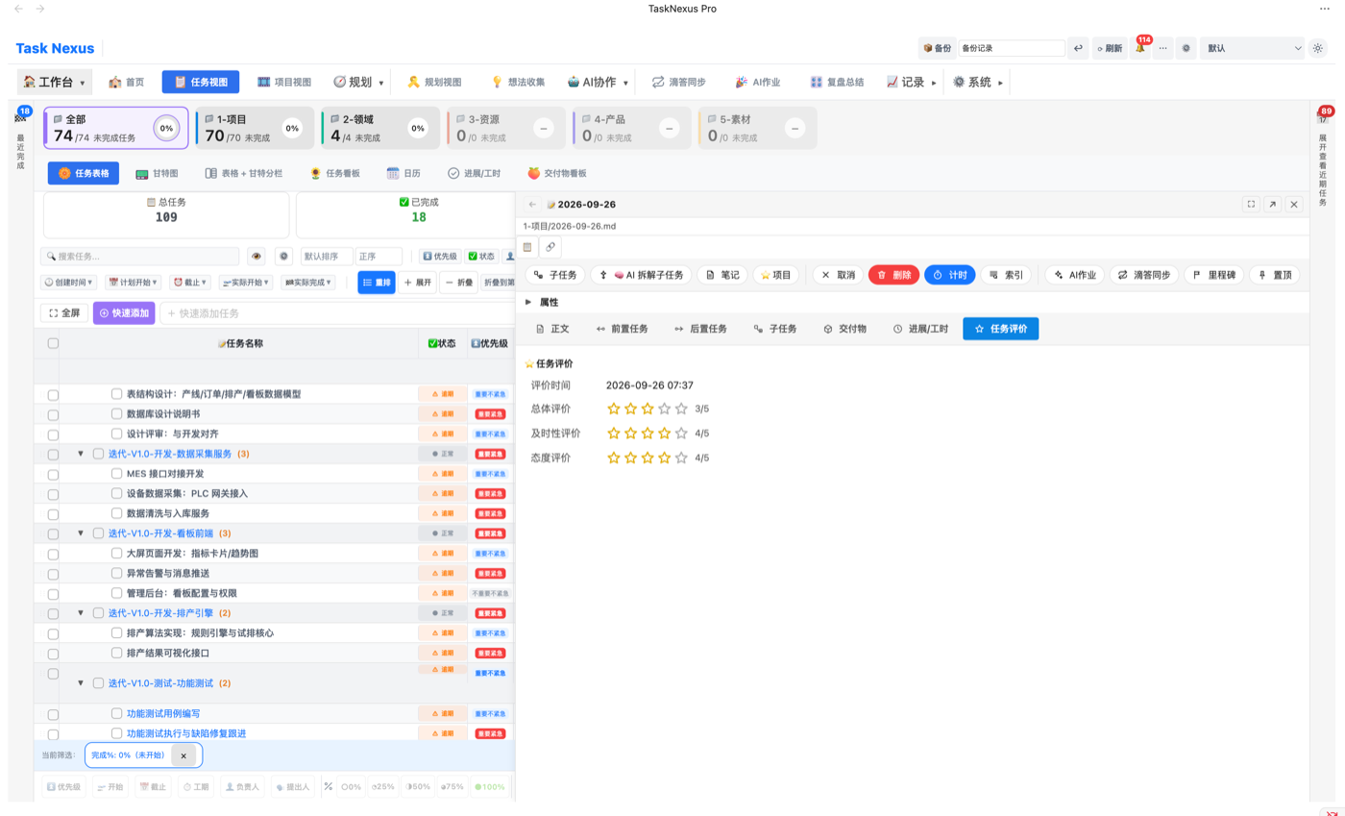
Task: Go forward with title bar arrow
Action: (39, 9)
